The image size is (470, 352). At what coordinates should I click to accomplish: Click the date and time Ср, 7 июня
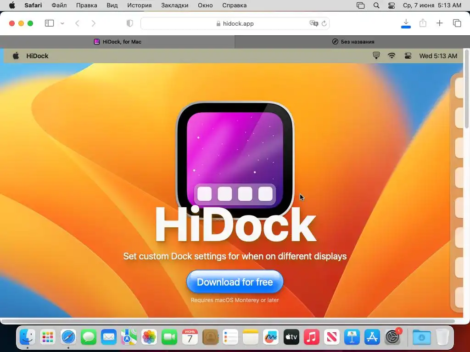432,5
